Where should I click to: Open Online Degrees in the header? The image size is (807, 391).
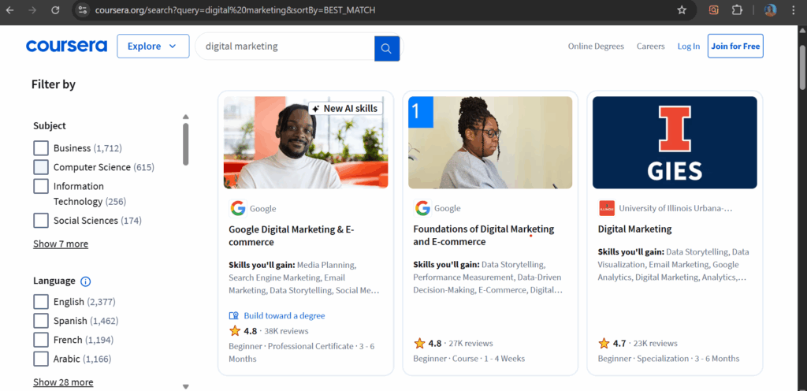596,47
